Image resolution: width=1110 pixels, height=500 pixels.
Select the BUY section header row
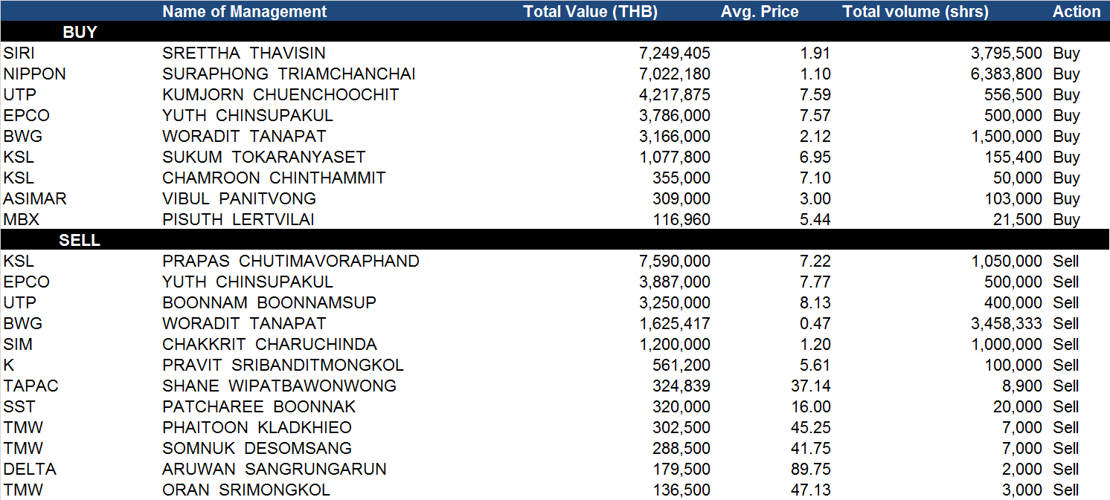click(x=555, y=32)
